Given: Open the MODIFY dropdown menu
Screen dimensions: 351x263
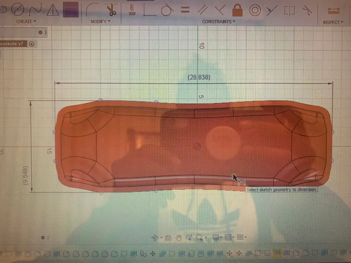Looking at the screenshot, I should point(100,21).
